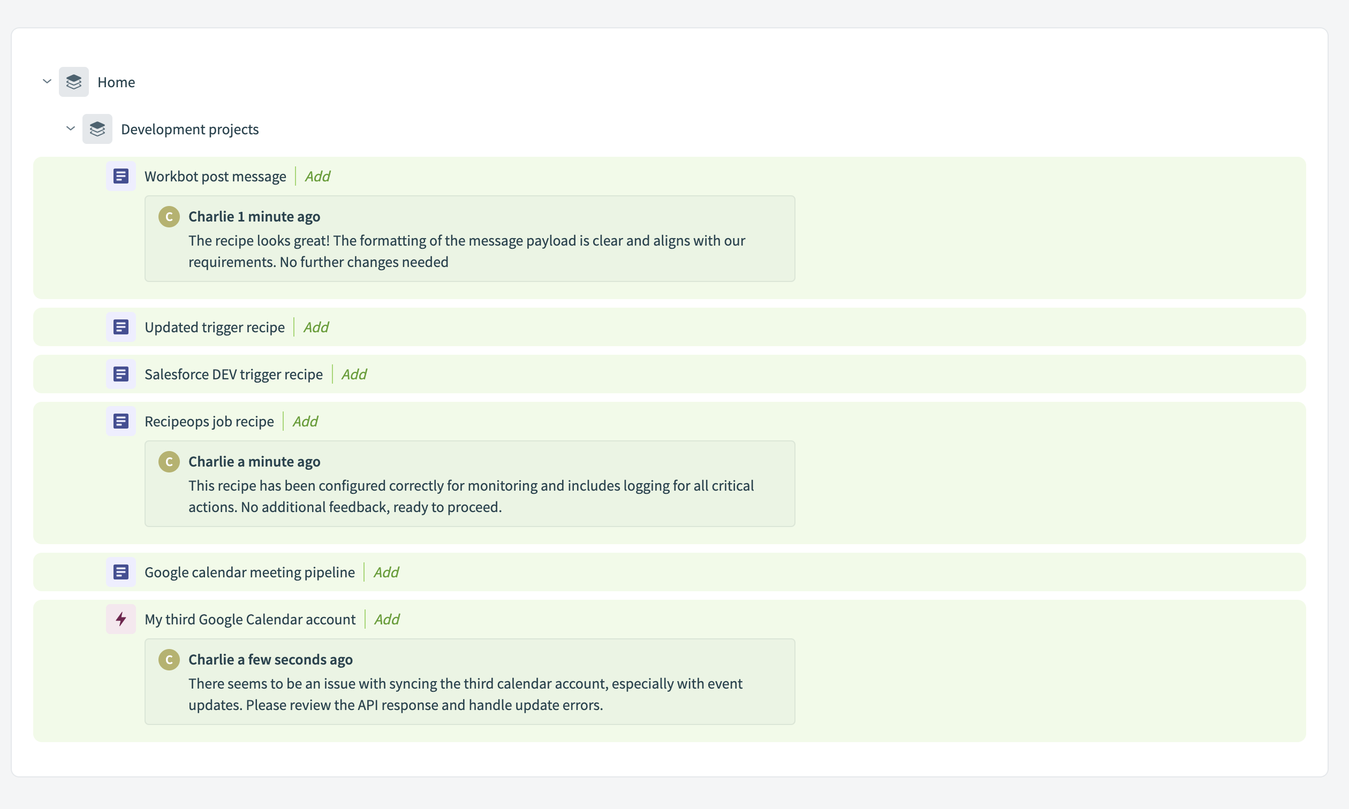Click the Home project folder icon
Screen dimensions: 1349x809
(x=74, y=81)
